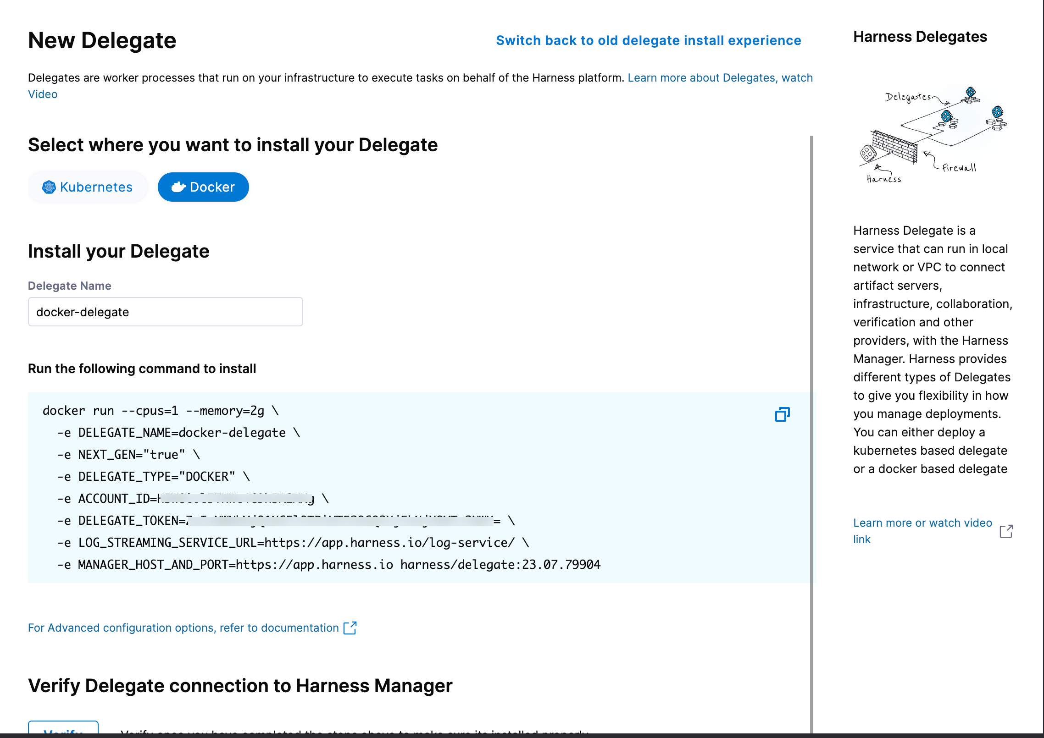Open Advanced configuration options documentation link

pos(183,628)
